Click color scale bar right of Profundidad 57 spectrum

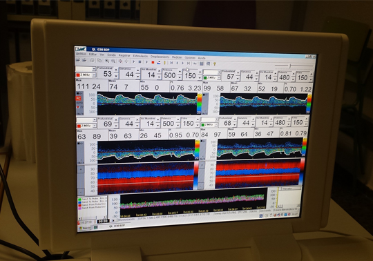point(309,104)
